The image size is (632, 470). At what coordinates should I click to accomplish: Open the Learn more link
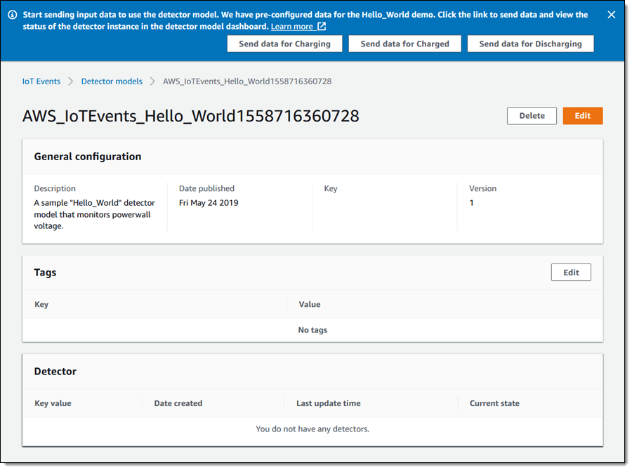291,27
